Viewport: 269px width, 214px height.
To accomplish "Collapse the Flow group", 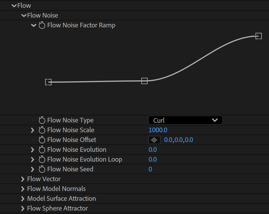I will pyautogui.click(x=14, y=6).
